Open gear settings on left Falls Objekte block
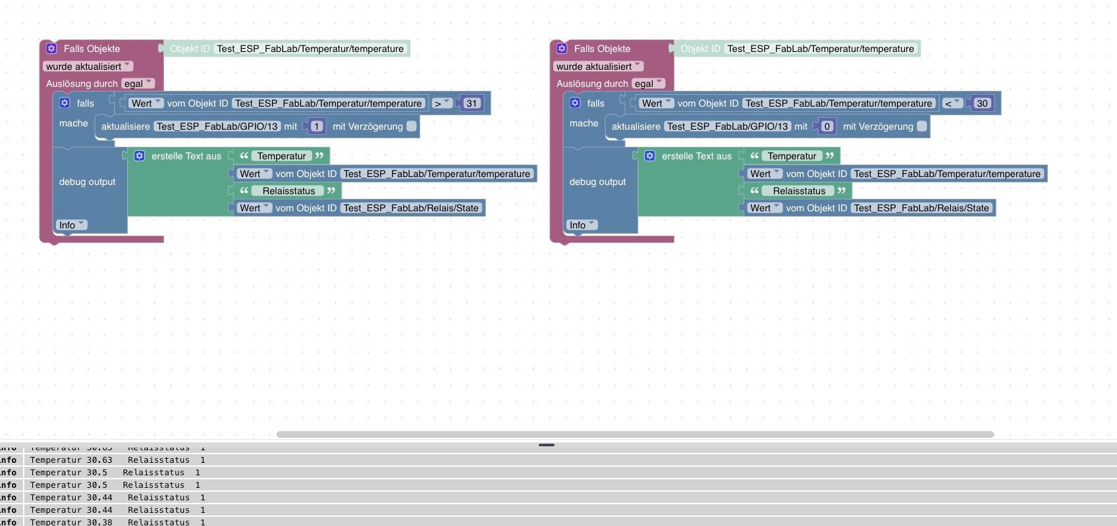1117x526 pixels. [51, 48]
